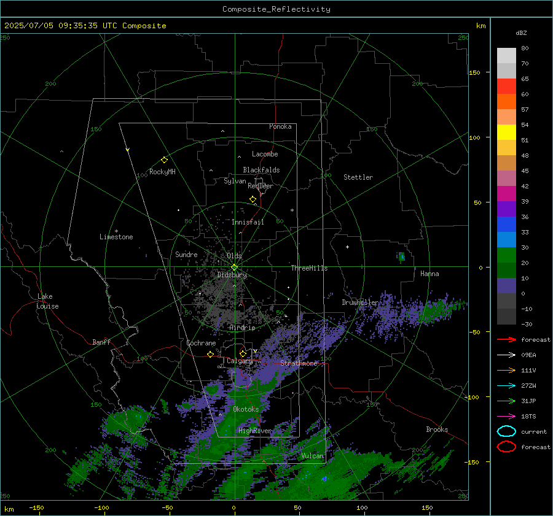
Task: Click the Vulcan town label
Action: click(313, 456)
